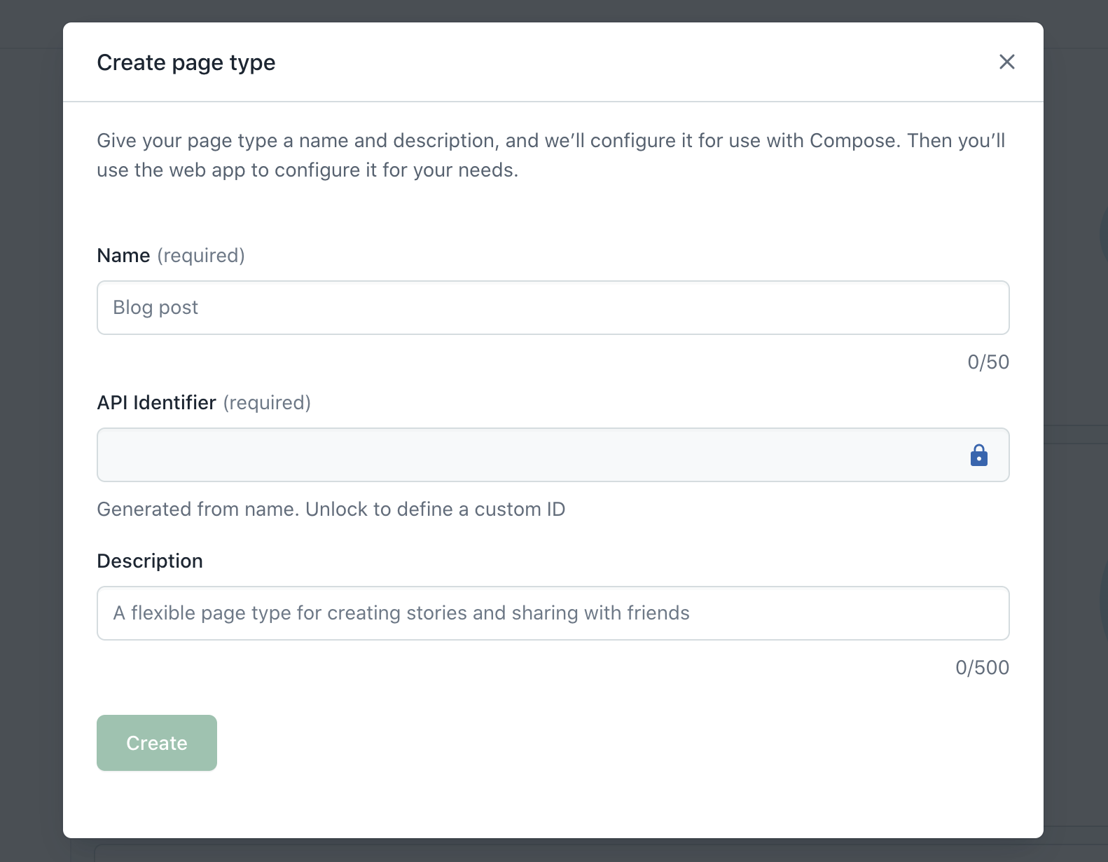Viewport: 1108px width, 862px height.
Task: Focus the Description input field
Action: tap(553, 613)
